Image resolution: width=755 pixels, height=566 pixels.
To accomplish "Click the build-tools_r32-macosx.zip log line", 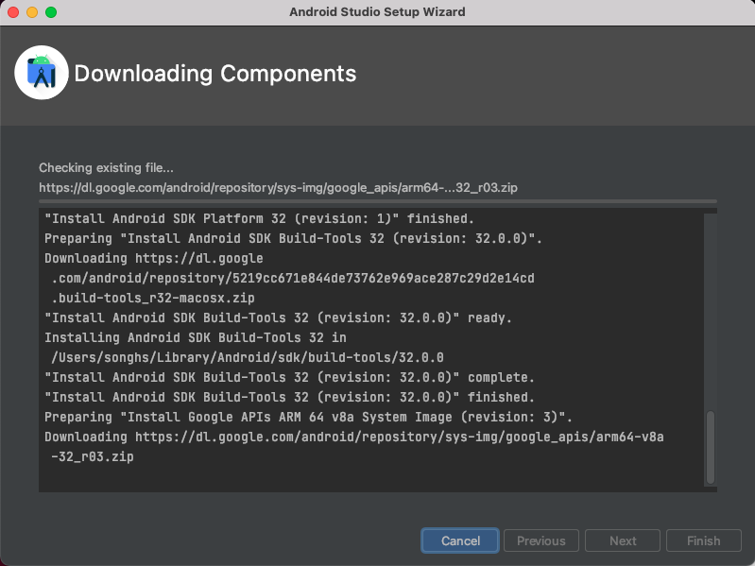I will point(153,298).
